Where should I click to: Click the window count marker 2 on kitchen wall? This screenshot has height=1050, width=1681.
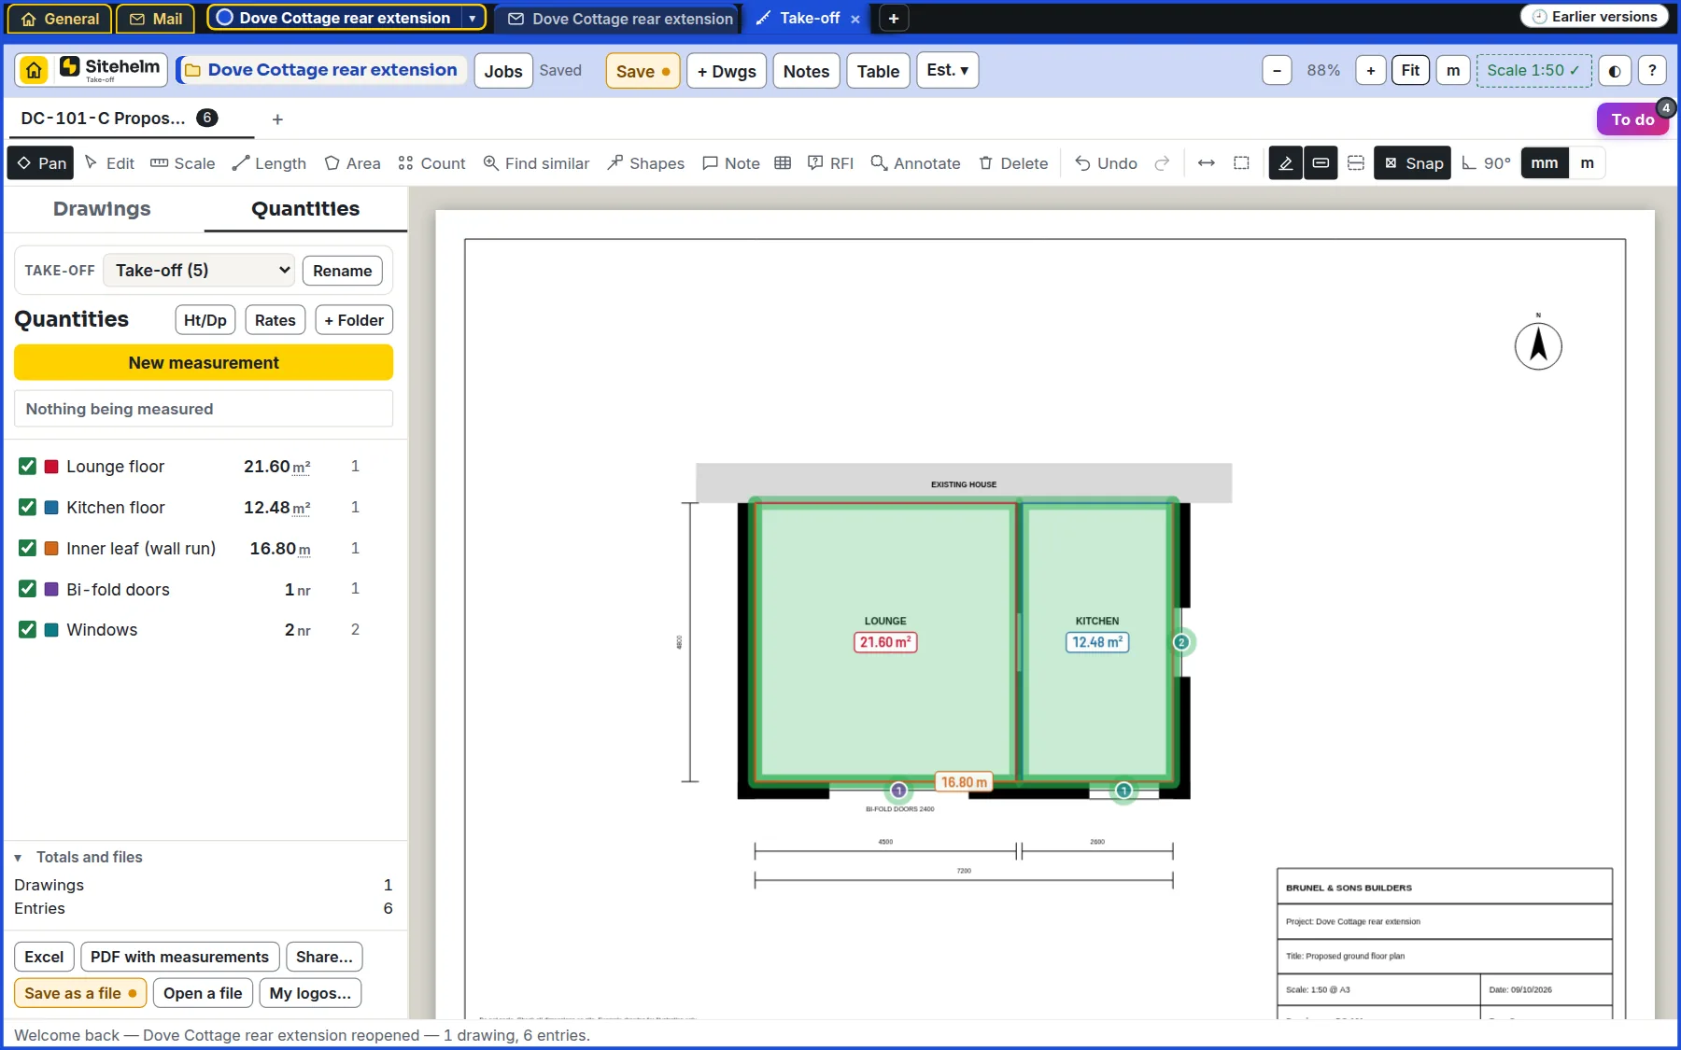tap(1181, 642)
